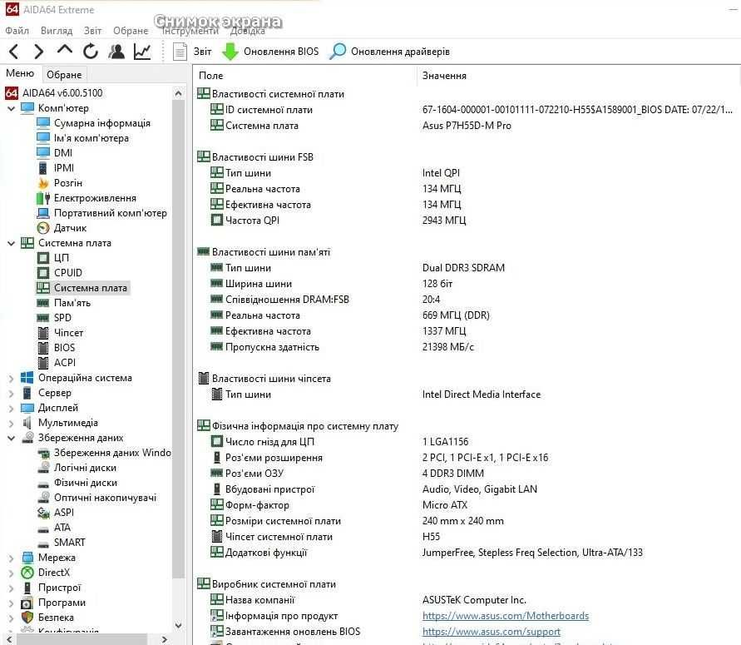This screenshot has height=645, width=741.
Task: Expand the Програми tree node
Action: (x=12, y=603)
